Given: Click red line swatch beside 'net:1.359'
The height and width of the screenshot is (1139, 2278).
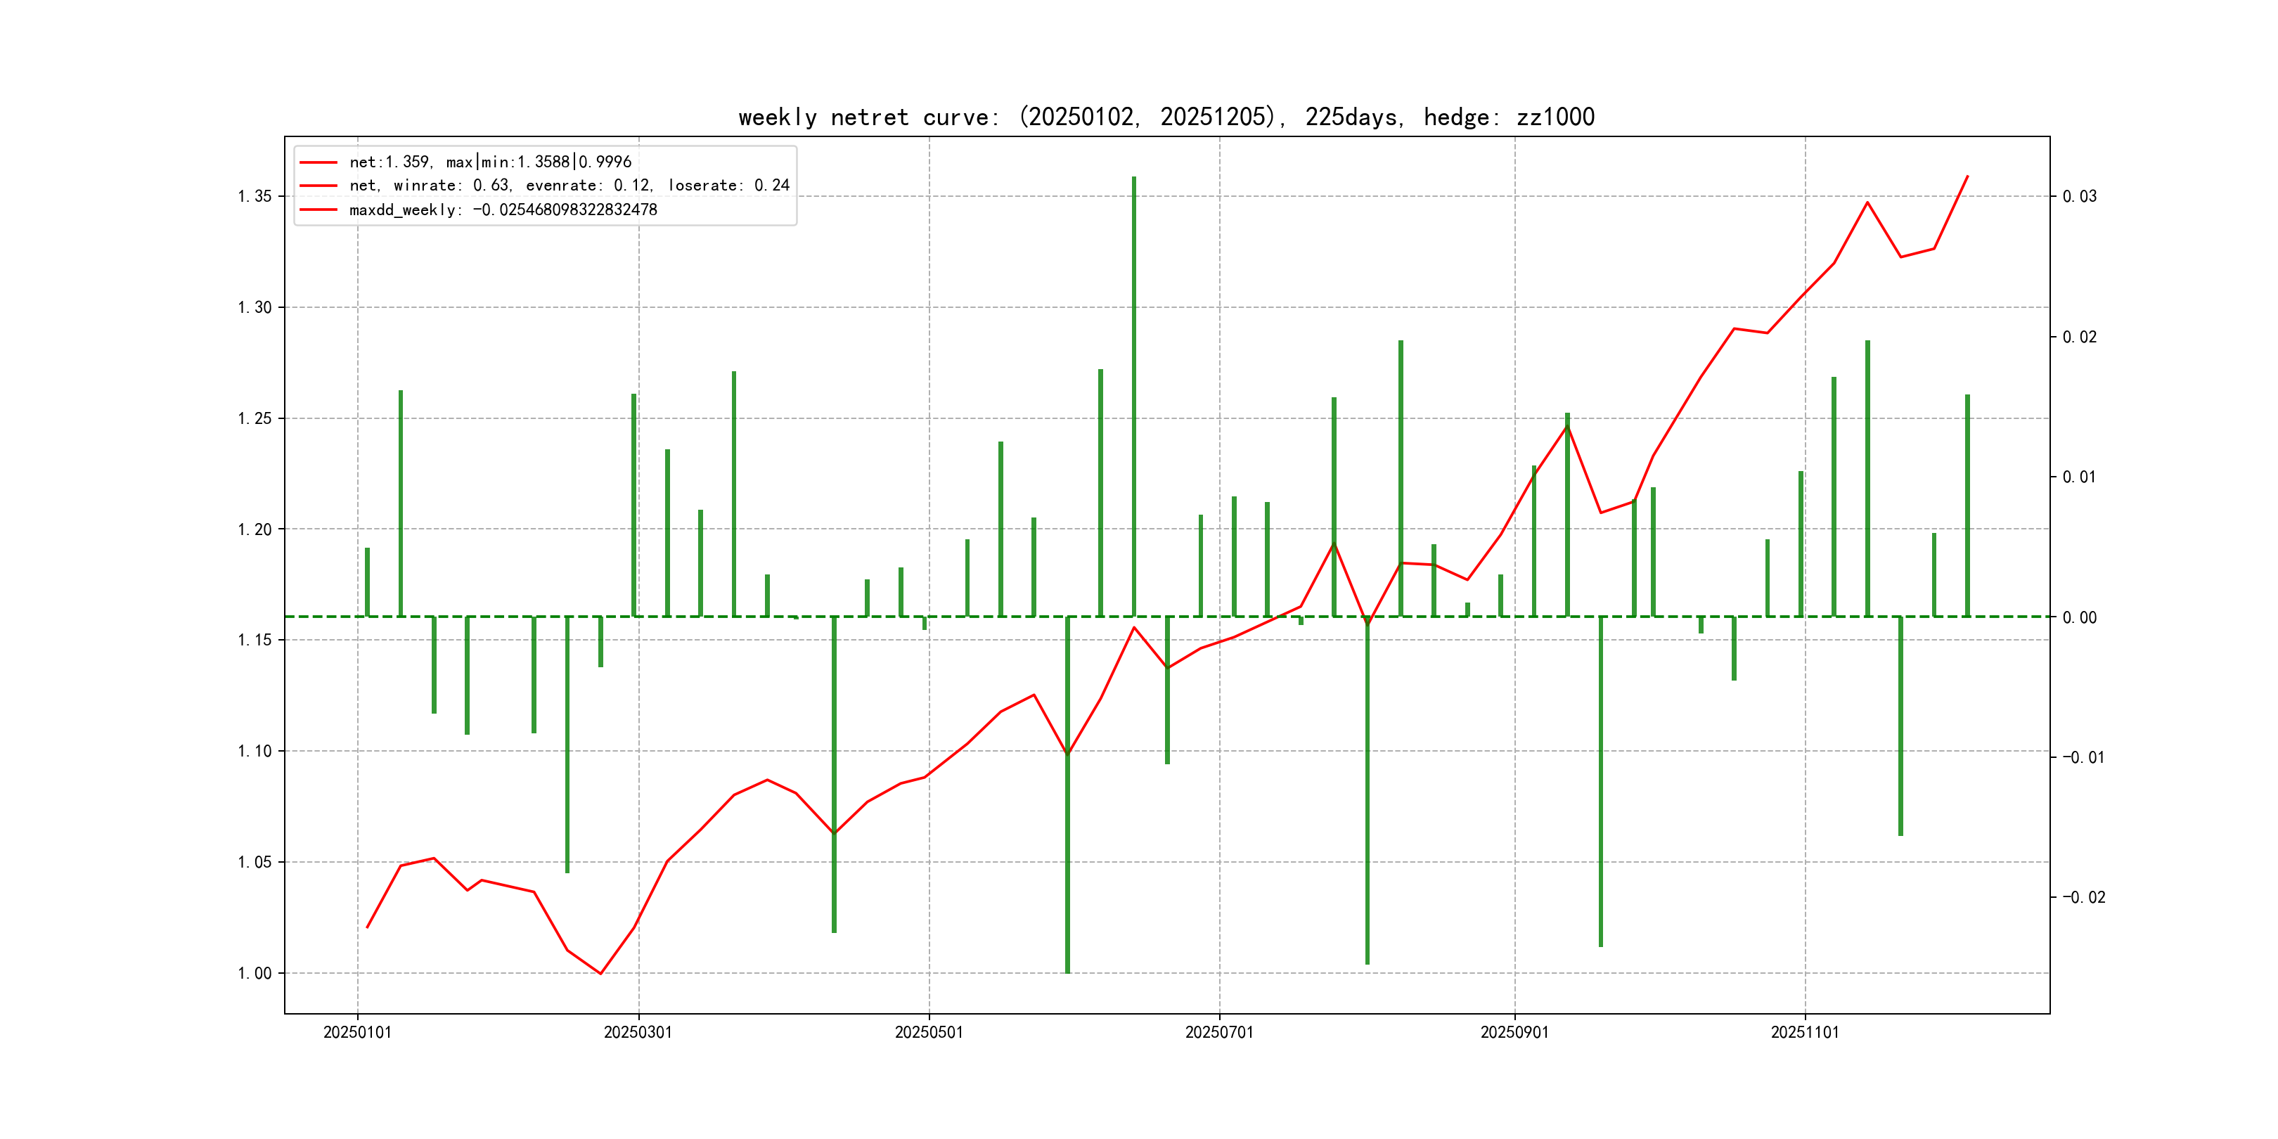Looking at the screenshot, I should [x=318, y=162].
